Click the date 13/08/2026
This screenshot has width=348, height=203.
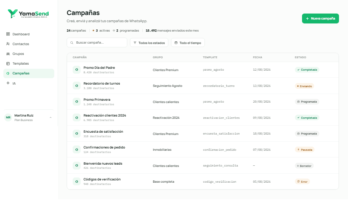coord(262,86)
